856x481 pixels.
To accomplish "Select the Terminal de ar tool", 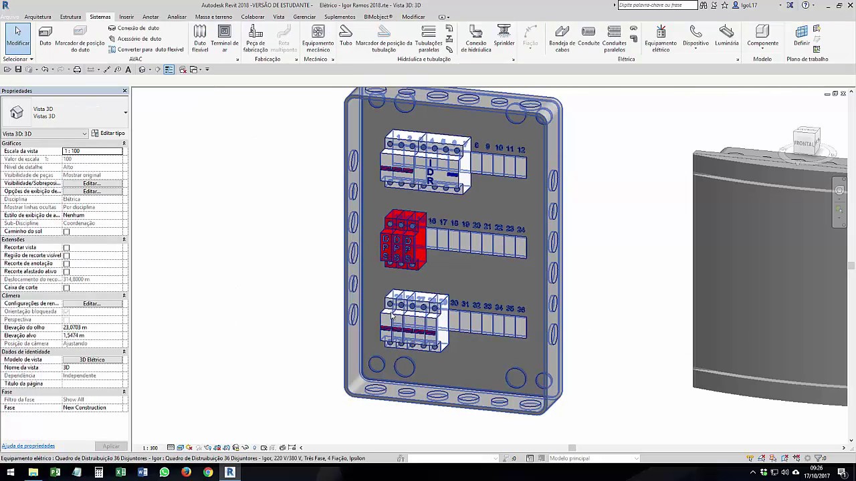I will coord(225,37).
